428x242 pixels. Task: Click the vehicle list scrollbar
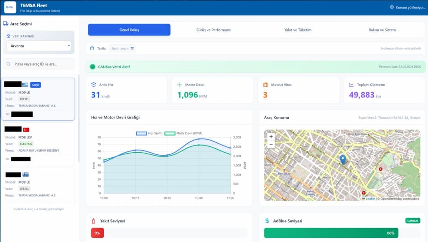click(79, 118)
